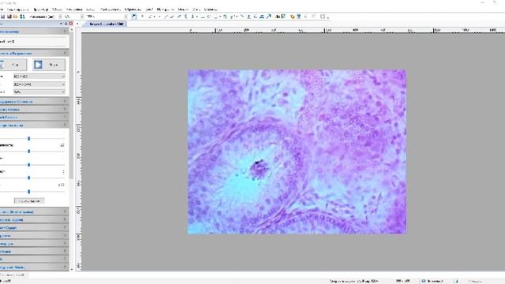Viewport: 505px width, 284px height.
Task: Adjust the Saturation (Насыщенность) slider
Action: coord(29,151)
